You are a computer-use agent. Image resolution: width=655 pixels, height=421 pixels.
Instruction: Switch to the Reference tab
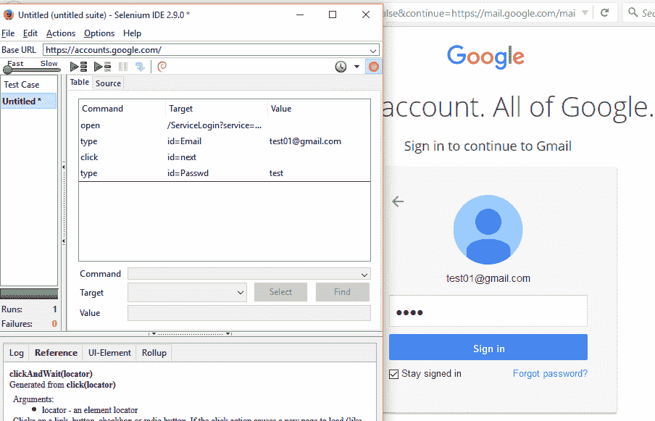pos(56,353)
